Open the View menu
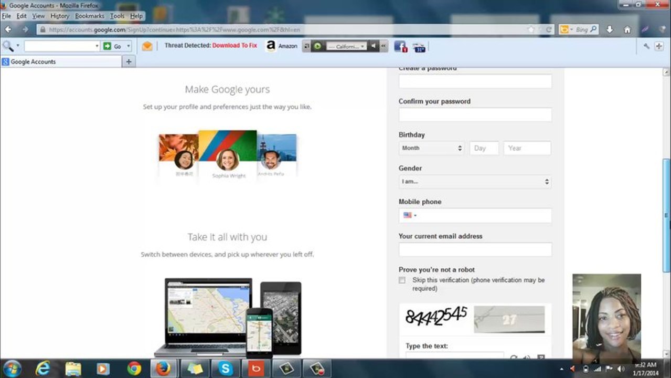The height and width of the screenshot is (378, 671). tap(38, 16)
